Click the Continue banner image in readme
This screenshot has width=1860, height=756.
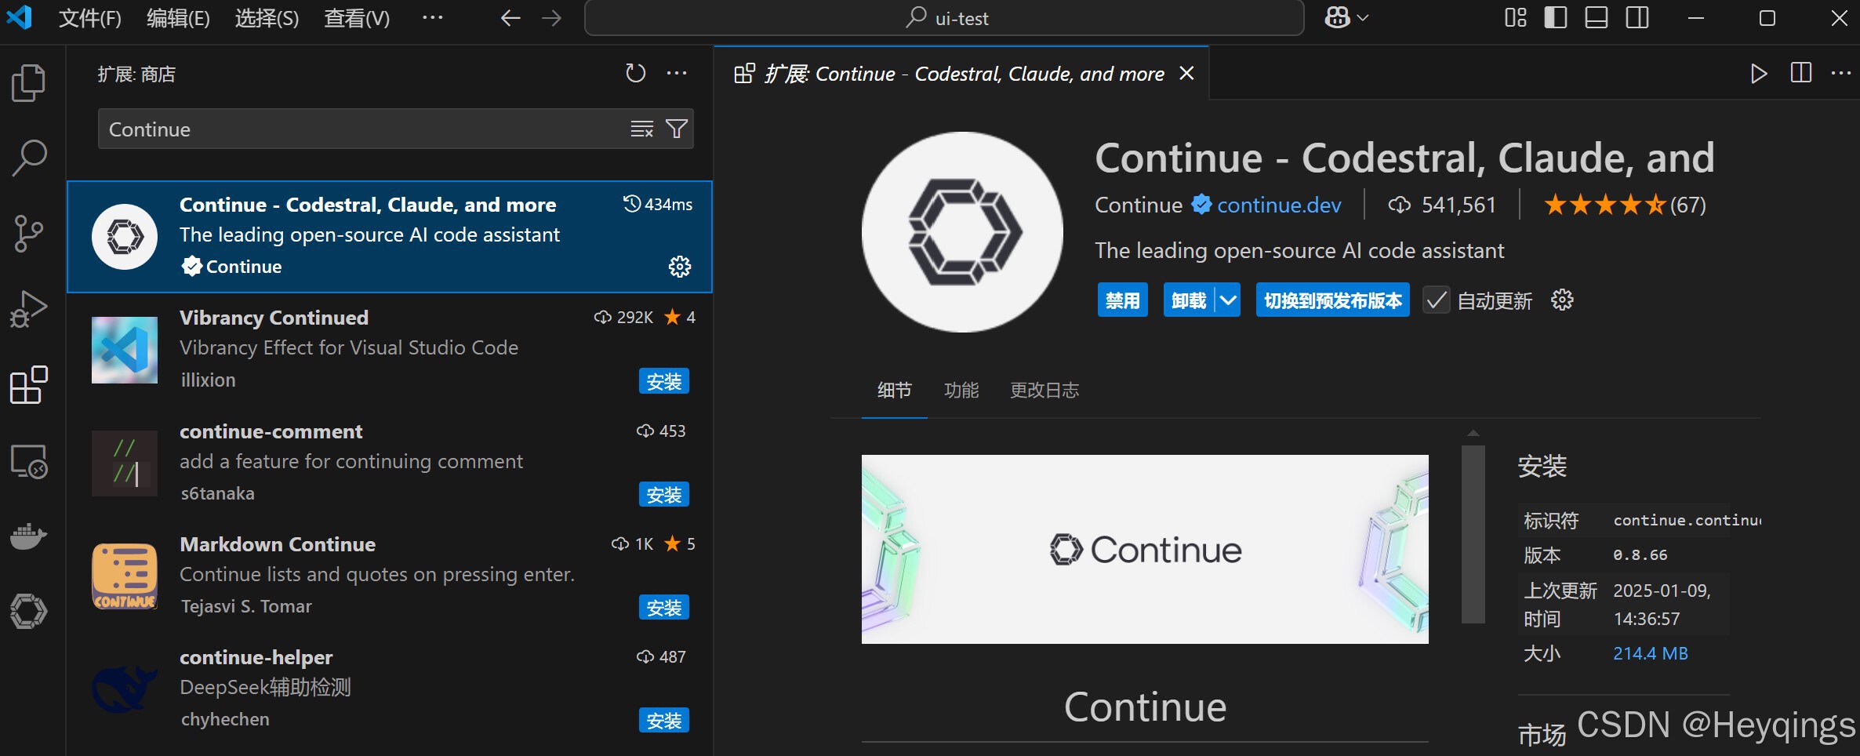tap(1145, 549)
